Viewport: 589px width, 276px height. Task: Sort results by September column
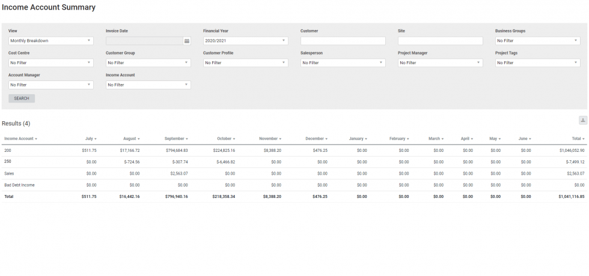176,139
